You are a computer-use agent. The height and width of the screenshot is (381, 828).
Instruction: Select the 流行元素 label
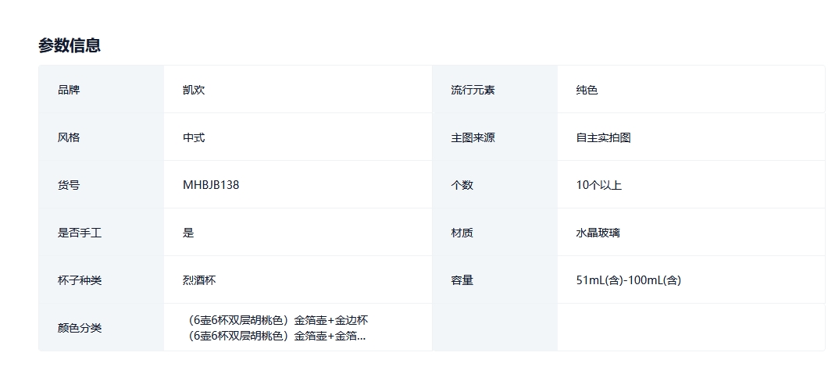coord(473,90)
